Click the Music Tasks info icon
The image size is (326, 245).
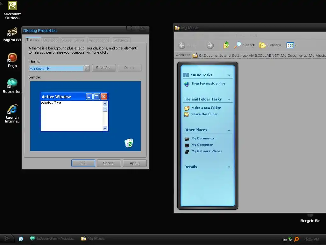coord(186,75)
